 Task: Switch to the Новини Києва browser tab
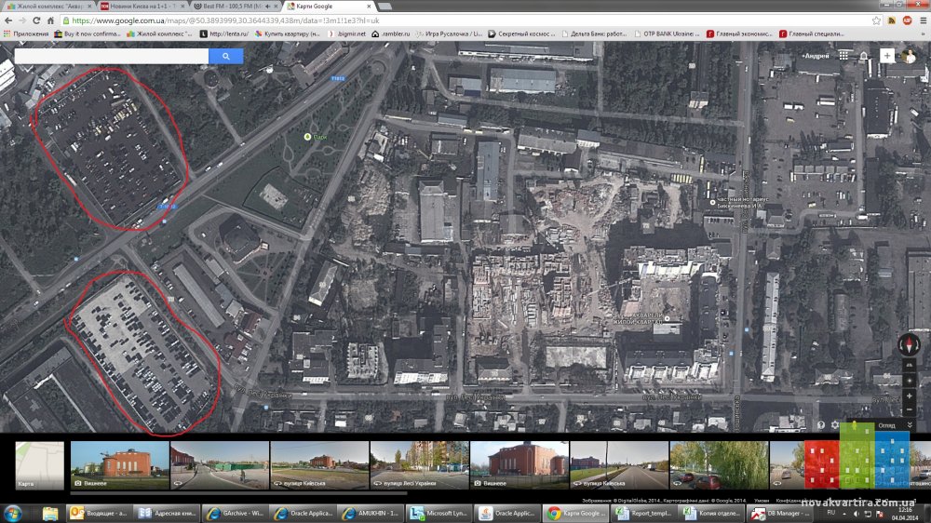(142, 6)
